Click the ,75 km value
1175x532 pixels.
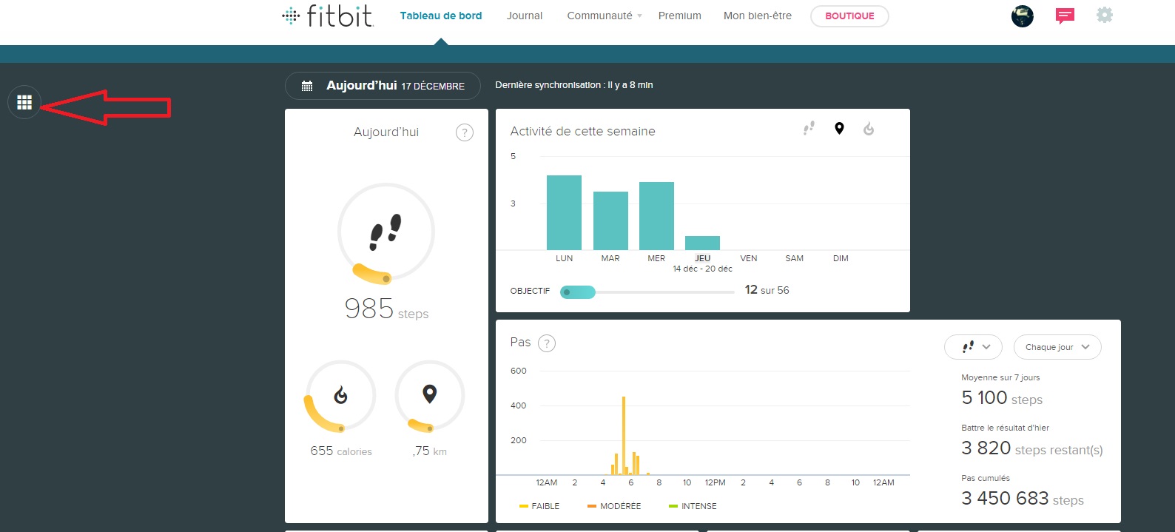(430, 451)
